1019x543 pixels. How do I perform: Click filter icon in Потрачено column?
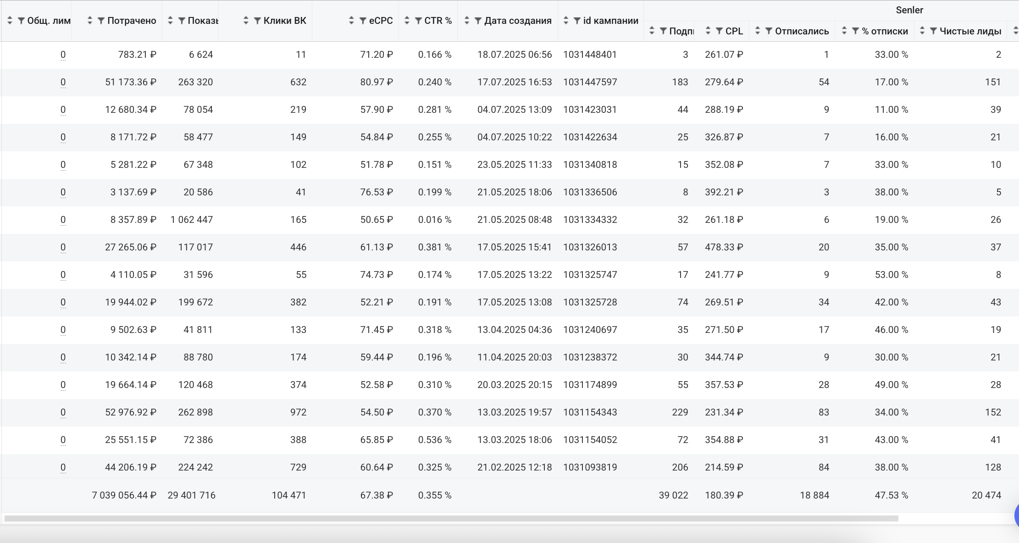coord(101,21)
